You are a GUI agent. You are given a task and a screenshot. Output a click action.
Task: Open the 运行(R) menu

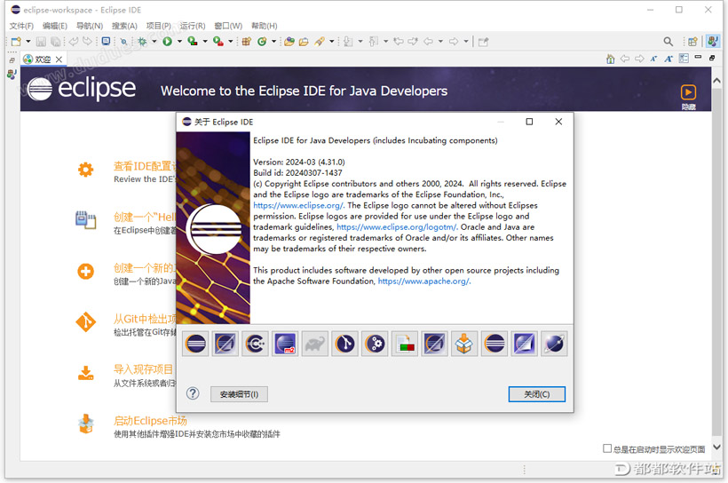(193, 26)
